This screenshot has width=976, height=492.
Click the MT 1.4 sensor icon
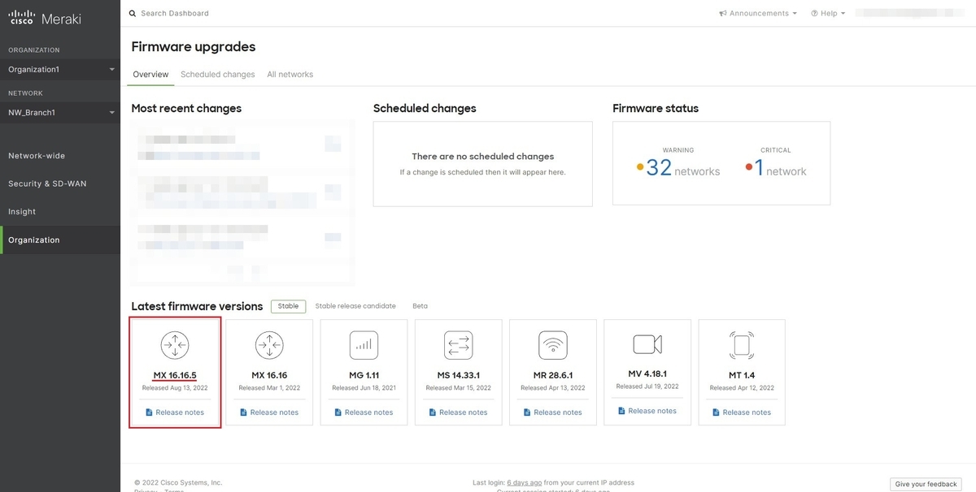(742, 345)
